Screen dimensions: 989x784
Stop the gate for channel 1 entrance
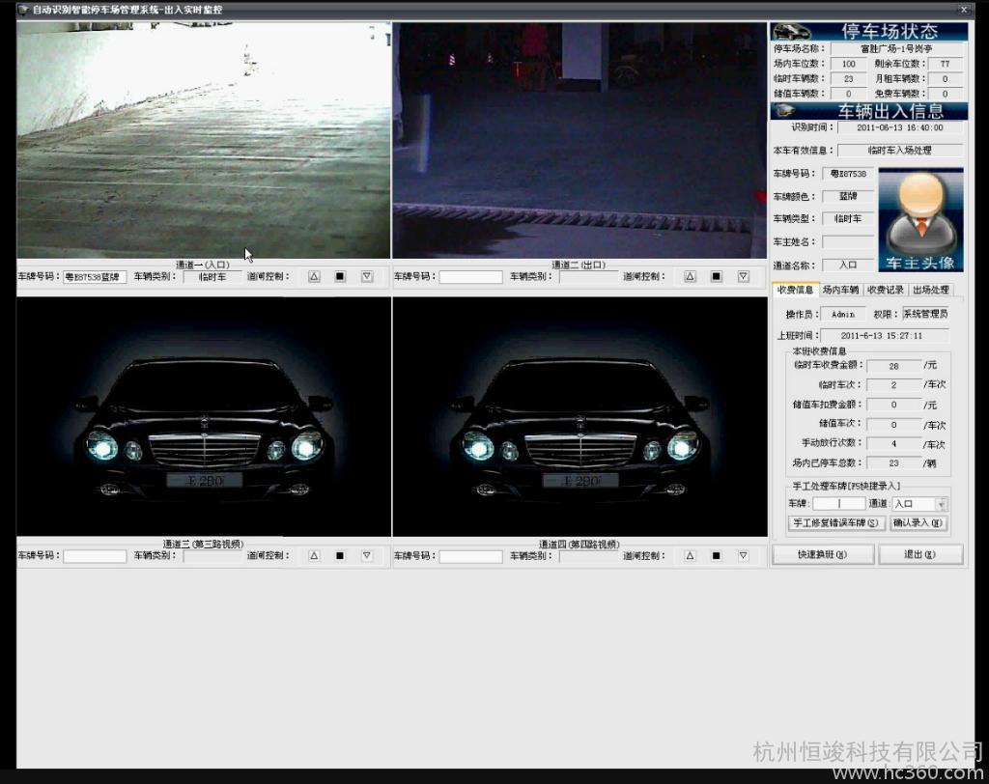340,276
